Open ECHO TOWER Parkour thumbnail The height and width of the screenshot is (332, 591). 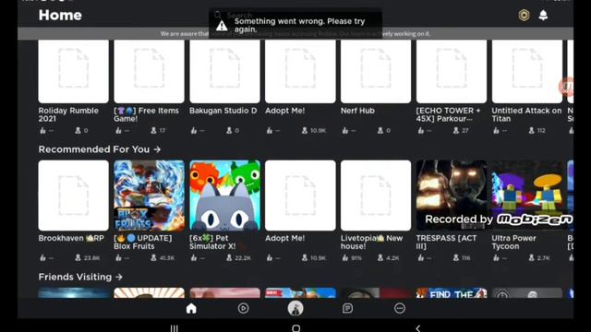(452, 72)
